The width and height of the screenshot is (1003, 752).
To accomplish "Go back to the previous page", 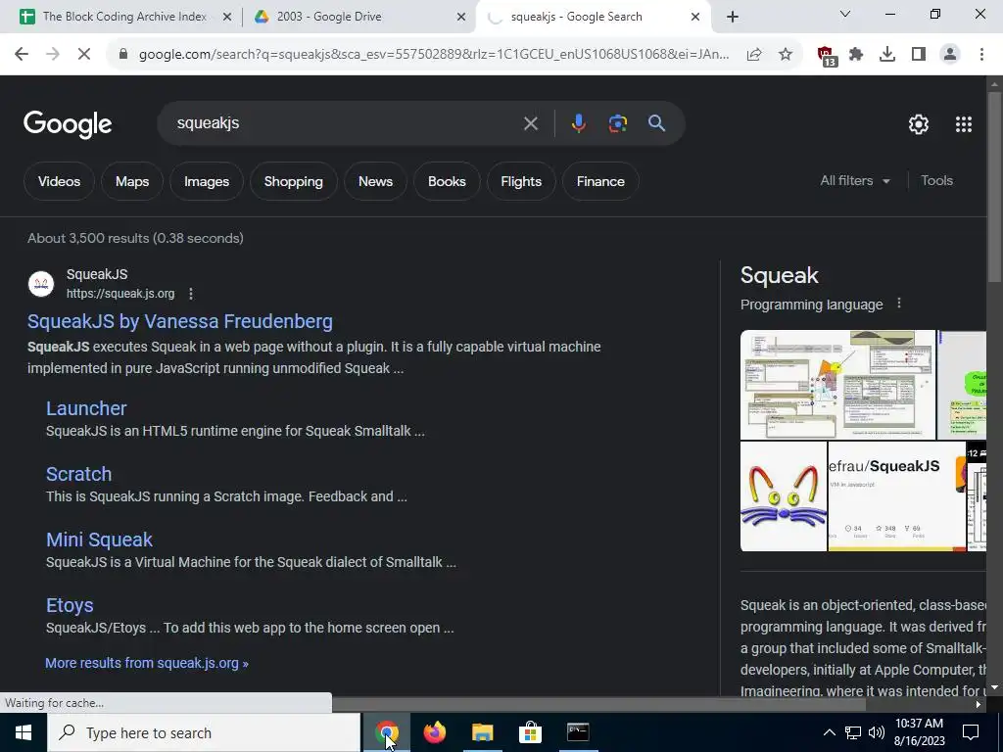I will (x=22, y=55).
